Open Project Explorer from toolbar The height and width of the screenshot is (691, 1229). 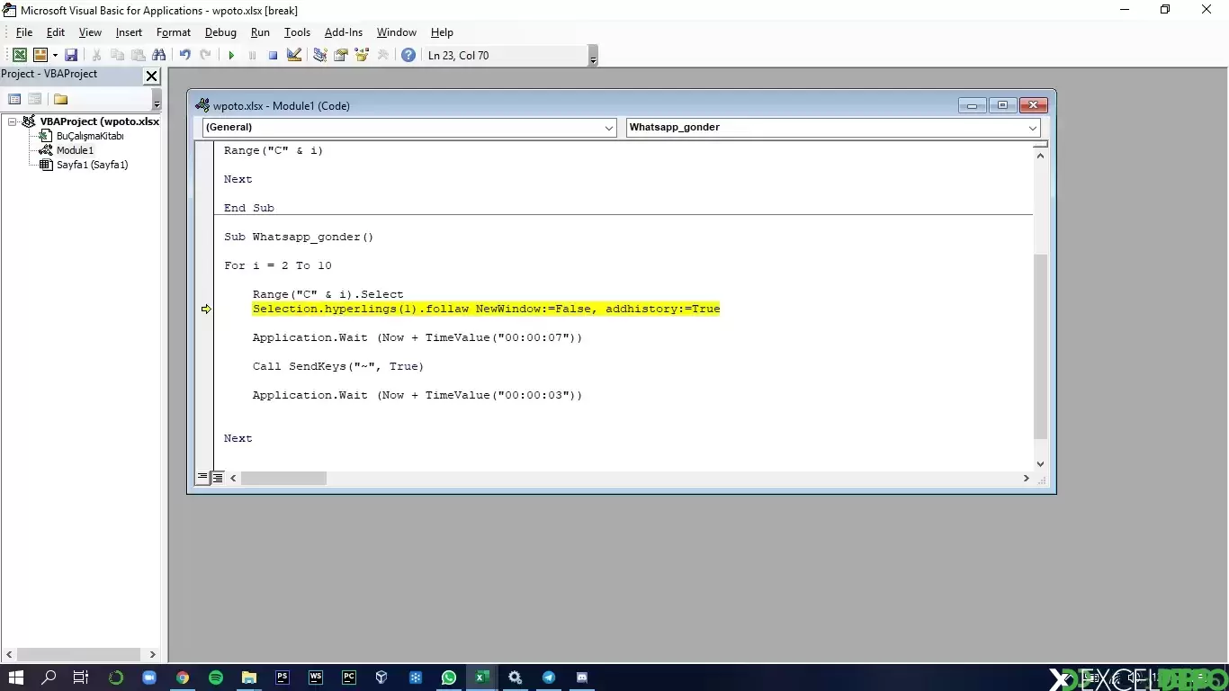(x=319, y=55)
